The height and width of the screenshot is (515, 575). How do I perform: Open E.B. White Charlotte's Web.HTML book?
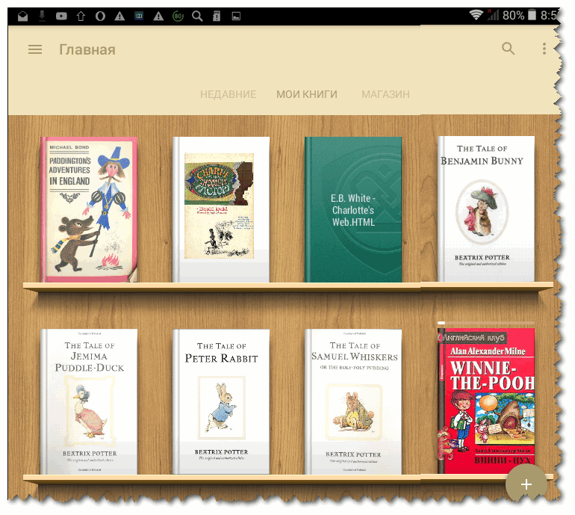point(353,209)
